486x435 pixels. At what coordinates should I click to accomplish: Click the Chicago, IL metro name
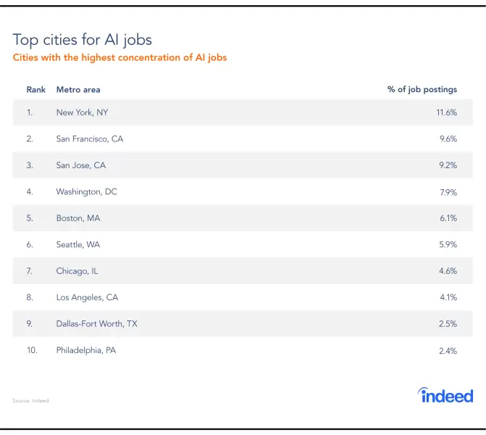[77, 270]
